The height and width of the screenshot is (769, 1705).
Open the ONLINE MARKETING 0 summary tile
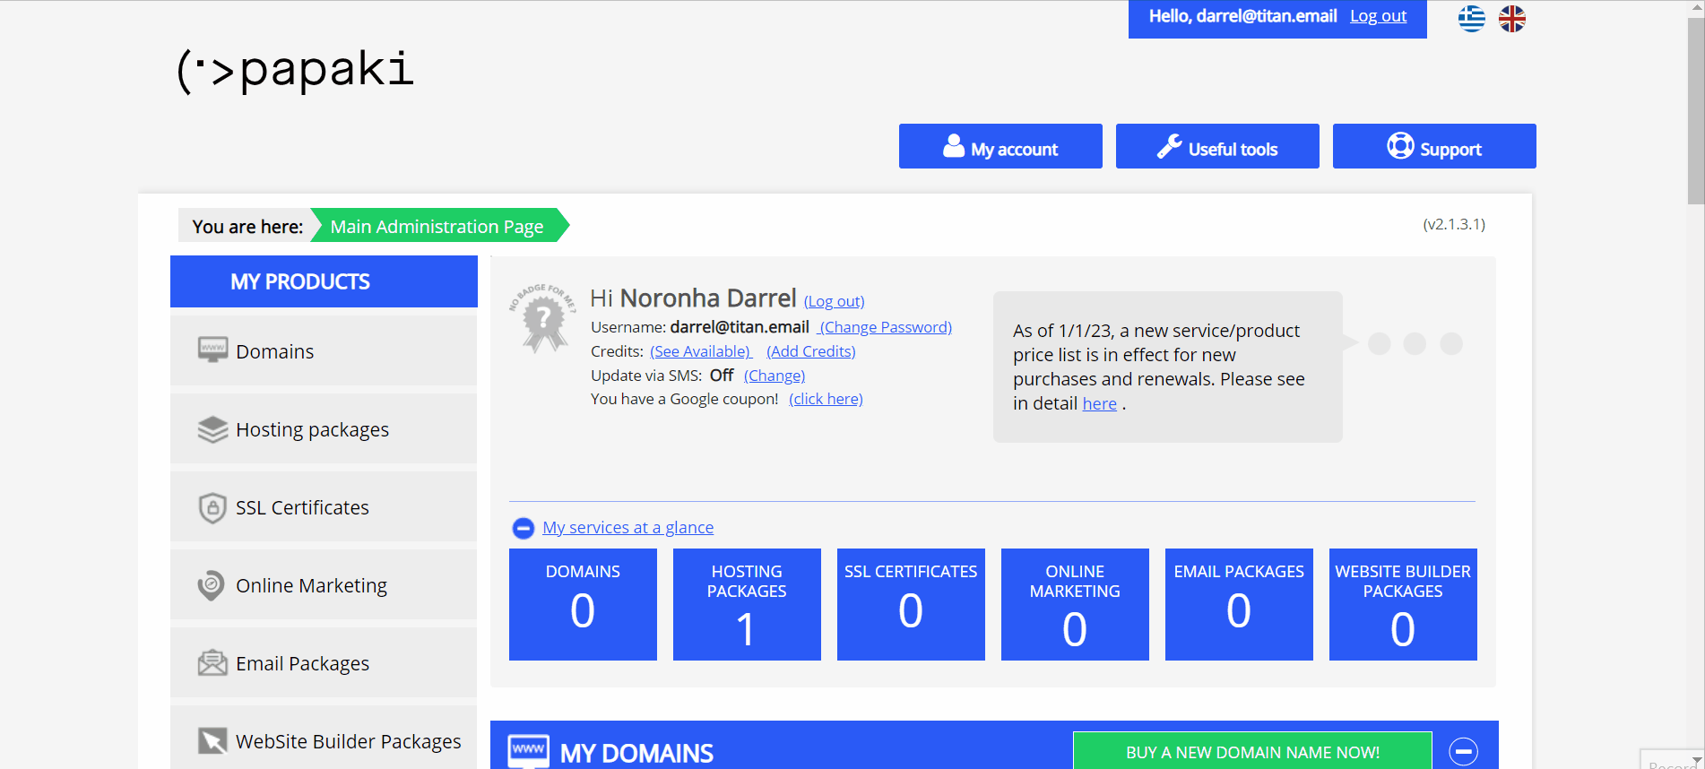click(x=1075, y=604)
